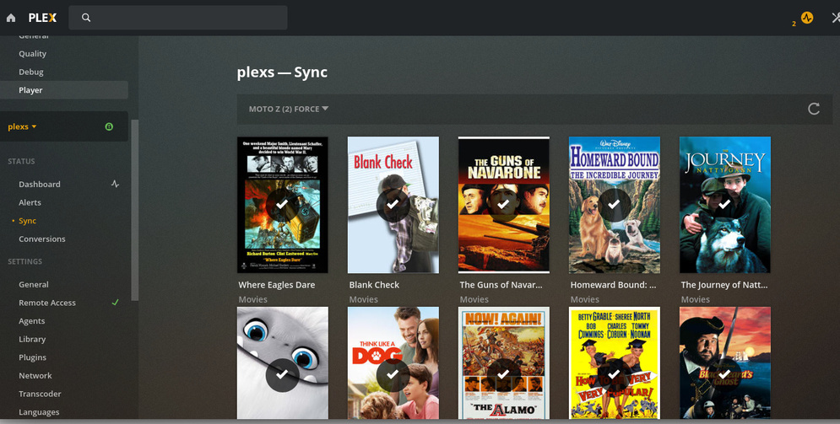Click the green Remote Access checkmark
This screenshot has width=840, height=424.
pos(115,303)
